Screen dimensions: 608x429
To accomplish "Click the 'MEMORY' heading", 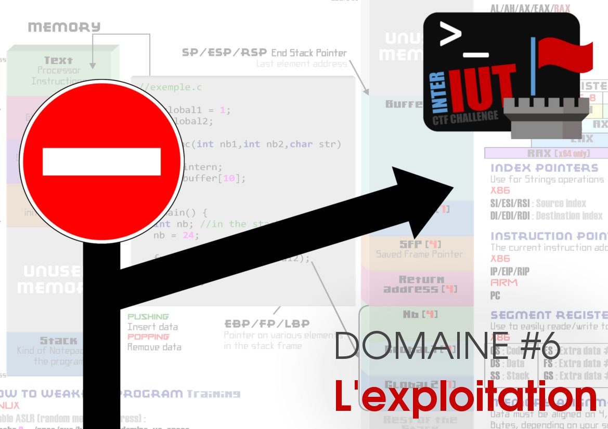I will point(64,26).
